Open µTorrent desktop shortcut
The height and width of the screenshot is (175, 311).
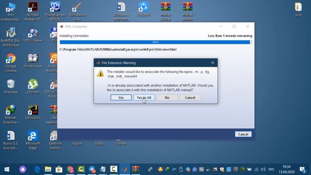click(33, 87)
